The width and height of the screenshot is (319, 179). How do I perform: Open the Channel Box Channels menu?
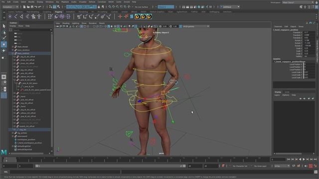(278, 26)
